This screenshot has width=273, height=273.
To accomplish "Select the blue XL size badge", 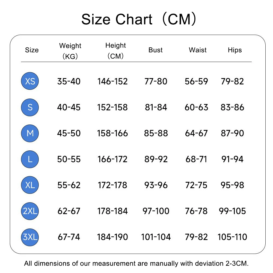I will (30, 185).
